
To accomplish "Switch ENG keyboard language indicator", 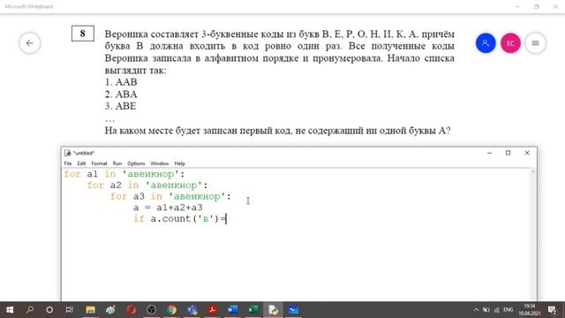I will (508, 310).
